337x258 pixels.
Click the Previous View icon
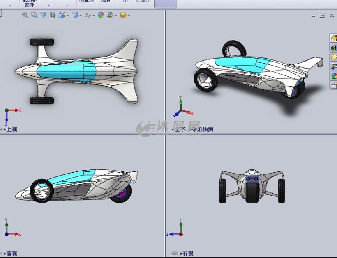tap(43, 15)
